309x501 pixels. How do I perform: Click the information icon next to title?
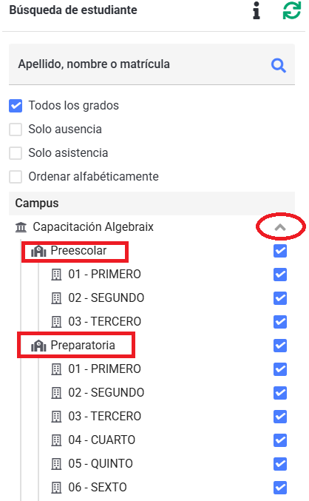pos(257,10)
